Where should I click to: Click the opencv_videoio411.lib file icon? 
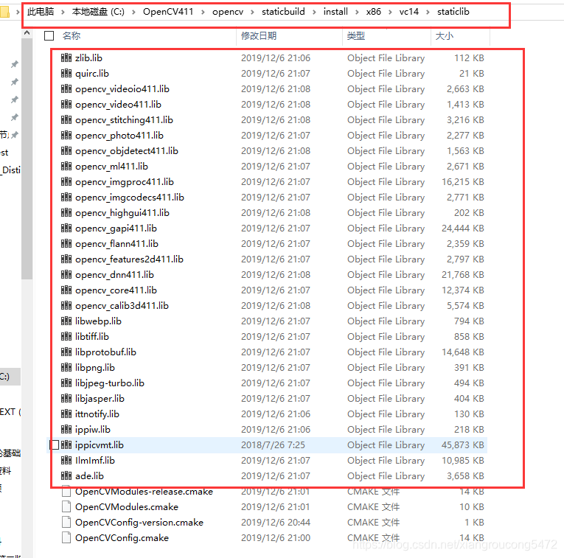coord(66,88)
